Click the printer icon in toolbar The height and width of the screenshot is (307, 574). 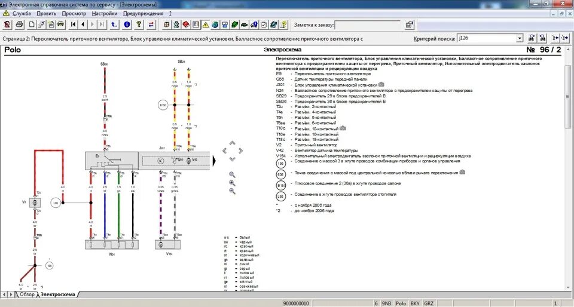[20, 24]
